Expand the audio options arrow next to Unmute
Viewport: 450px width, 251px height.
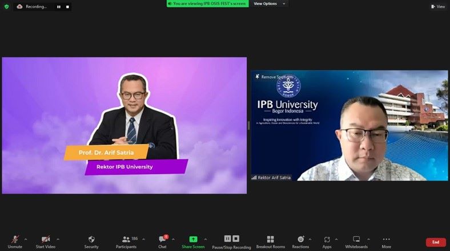[x=26, y=239]
